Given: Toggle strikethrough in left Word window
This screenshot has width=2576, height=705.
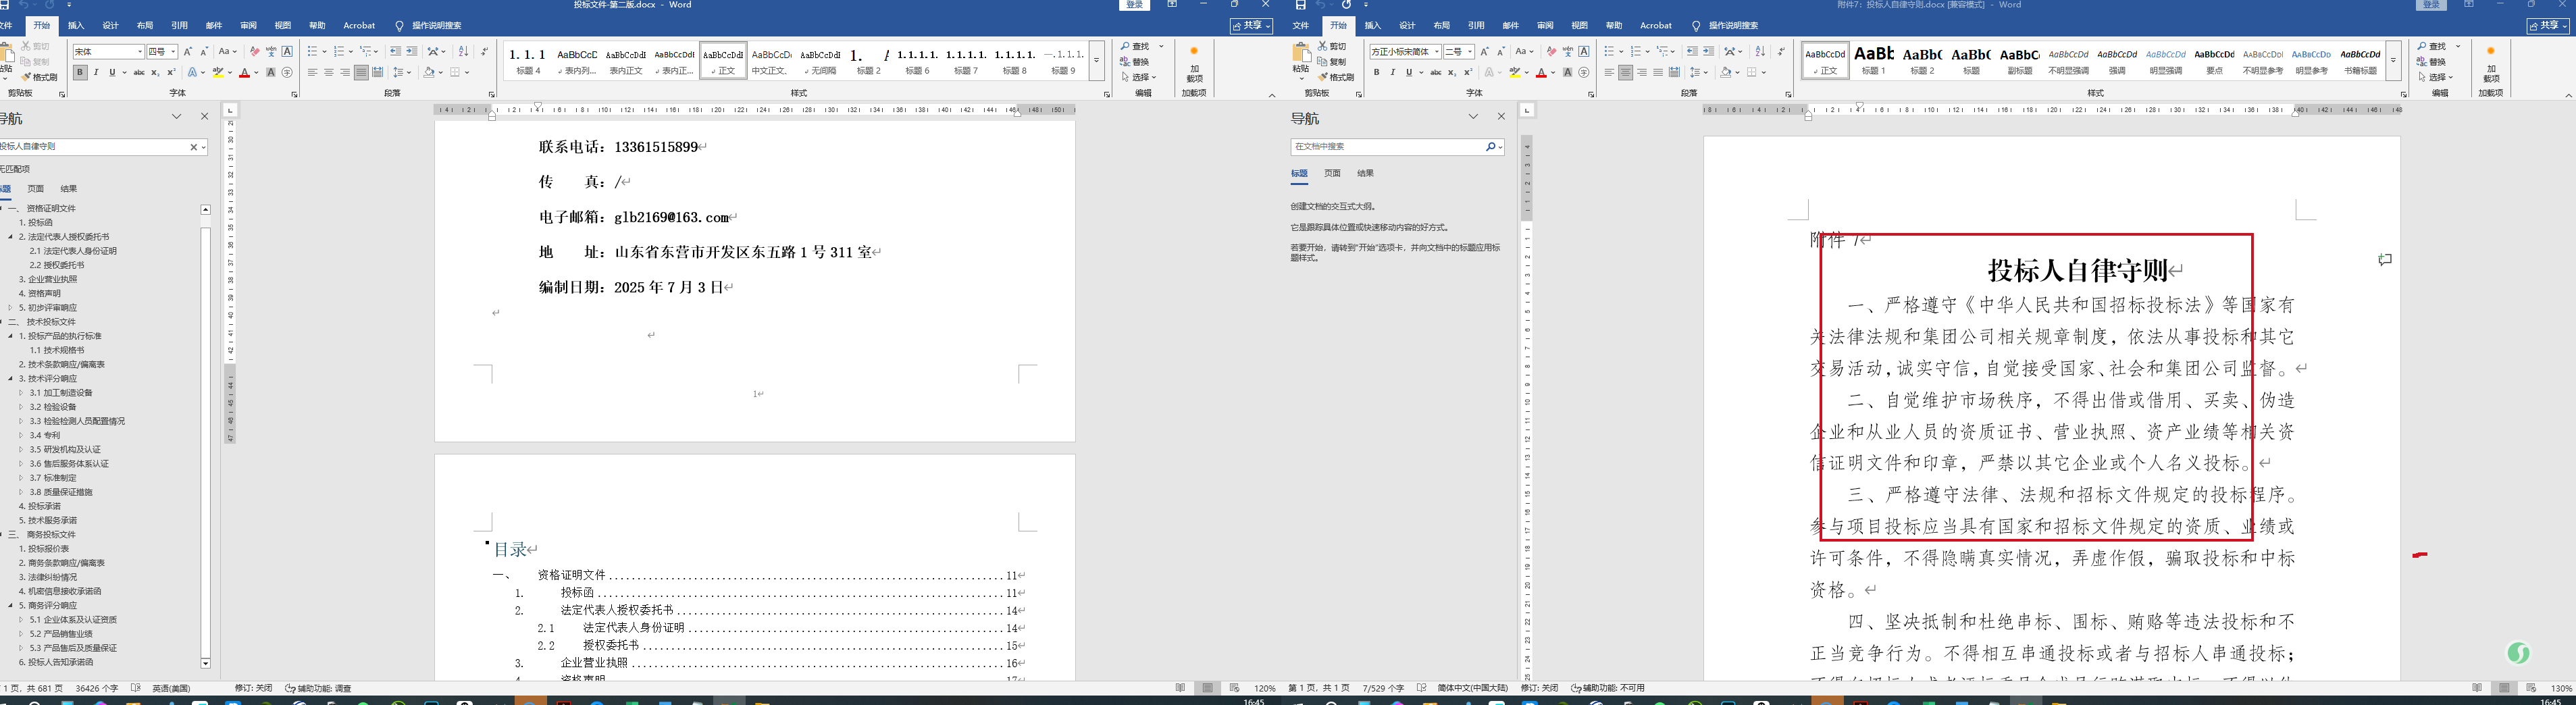Looking at the screenshot, I should point(139,72).
